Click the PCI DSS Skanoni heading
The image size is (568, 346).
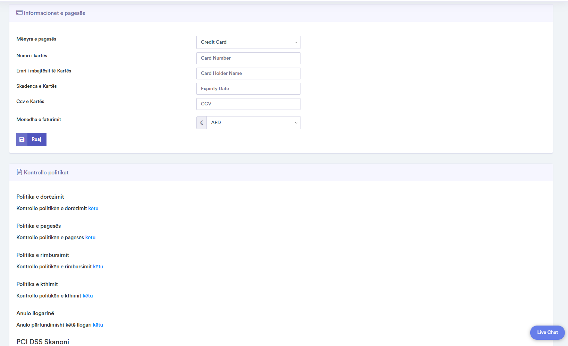pyautogui.click(x=43, y=342)
